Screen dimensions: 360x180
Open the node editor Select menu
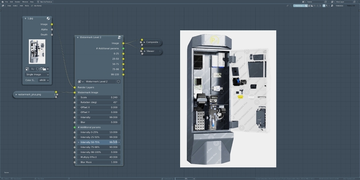[15, 5]
